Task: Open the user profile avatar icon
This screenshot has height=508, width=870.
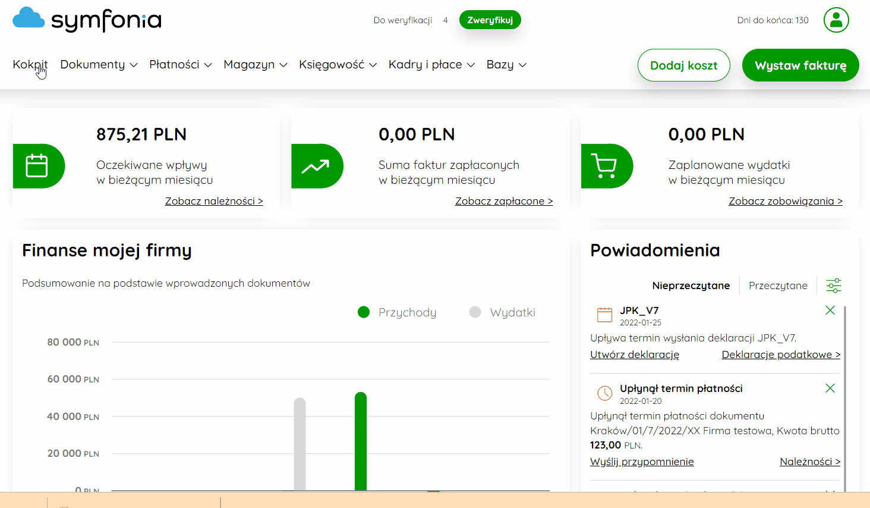Action: 836,20
